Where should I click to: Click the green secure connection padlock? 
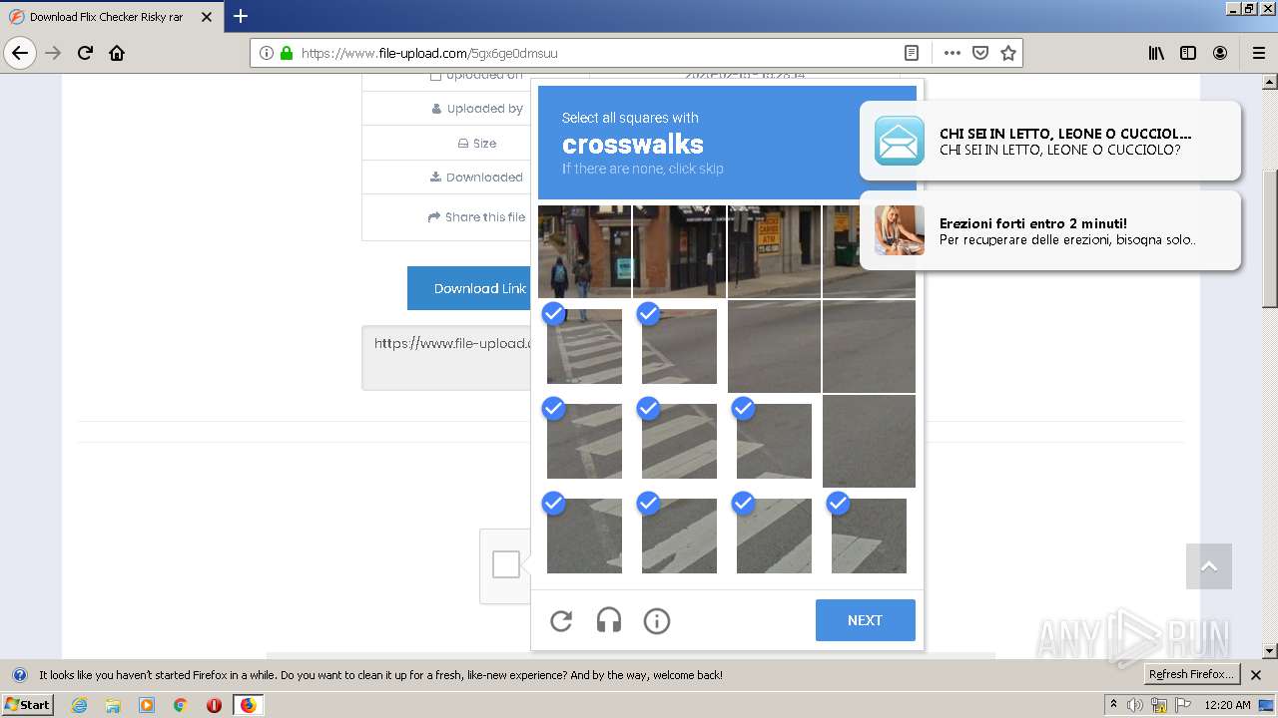point(287,53)
